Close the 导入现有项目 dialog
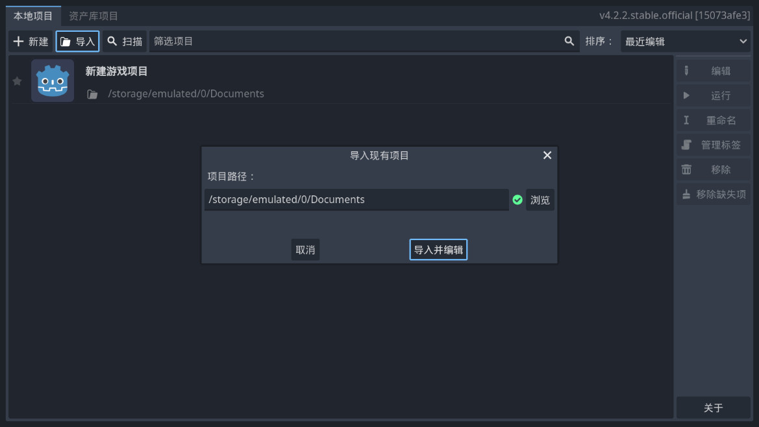The height and width of the screenshot is (427, 759). pyautogui.click(x=547, y=155)
